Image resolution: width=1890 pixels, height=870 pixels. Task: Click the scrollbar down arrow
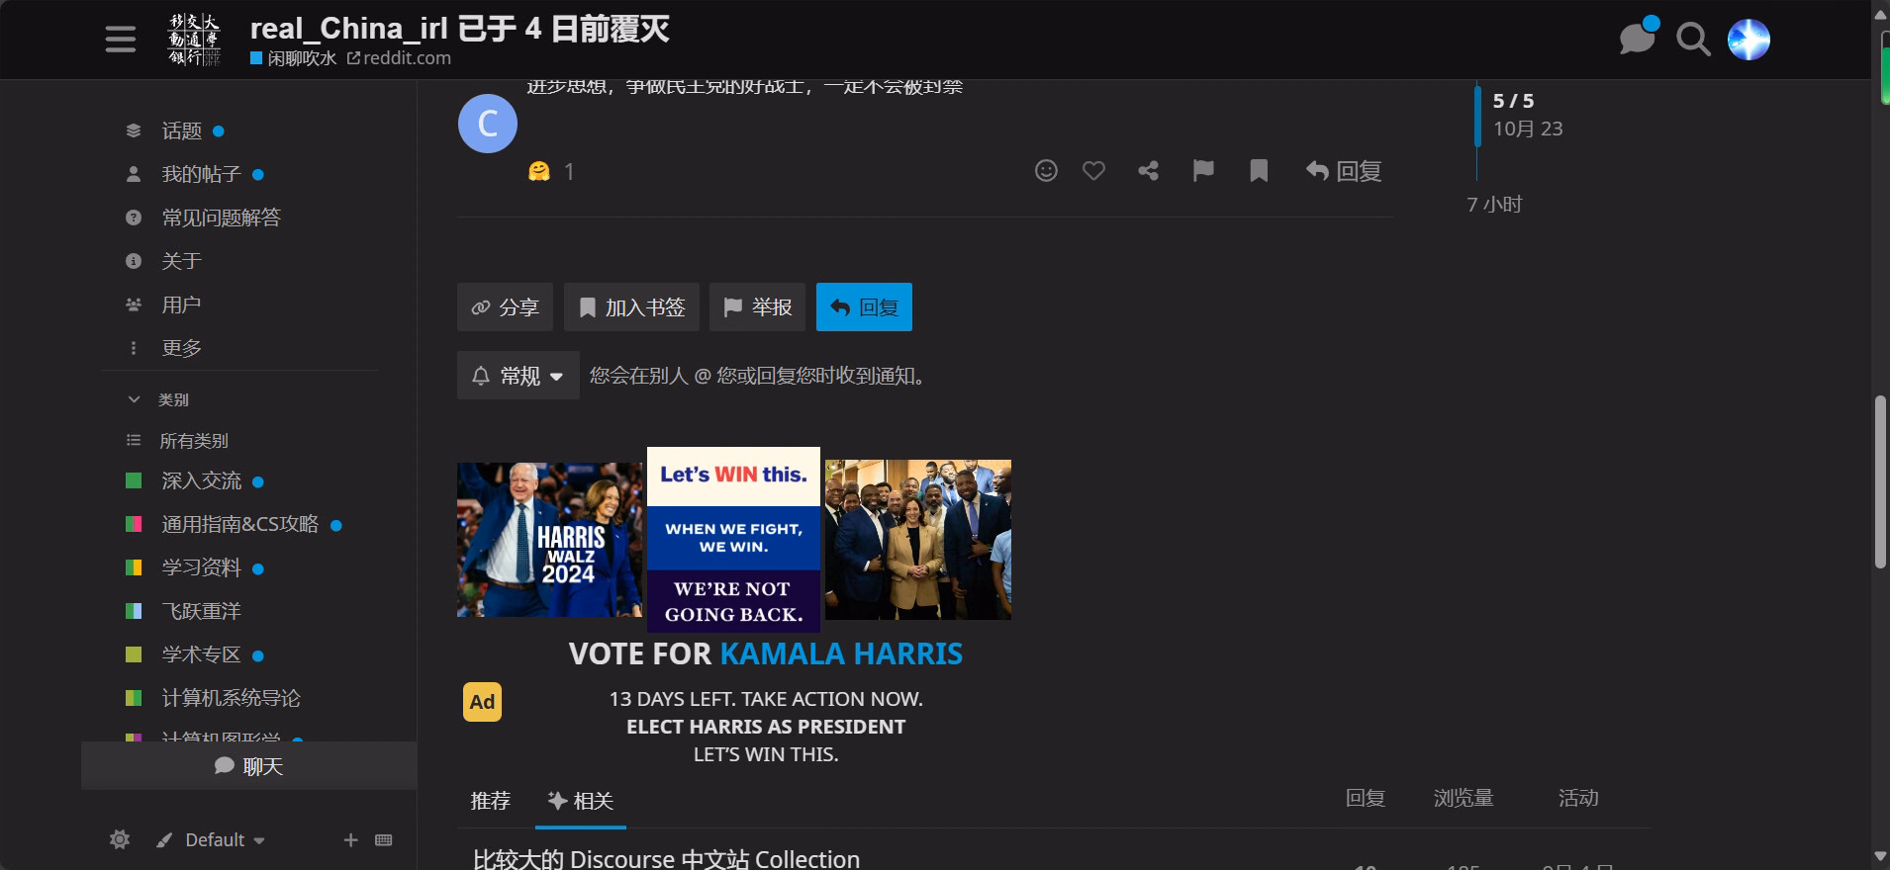[1880, 856]
